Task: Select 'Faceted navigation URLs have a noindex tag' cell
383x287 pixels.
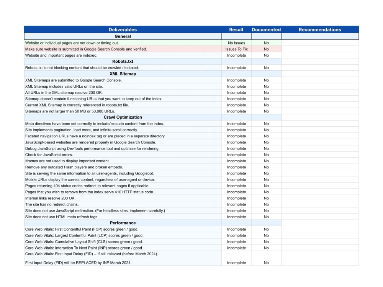Action: pyautogui.click(x=123, y=136)
